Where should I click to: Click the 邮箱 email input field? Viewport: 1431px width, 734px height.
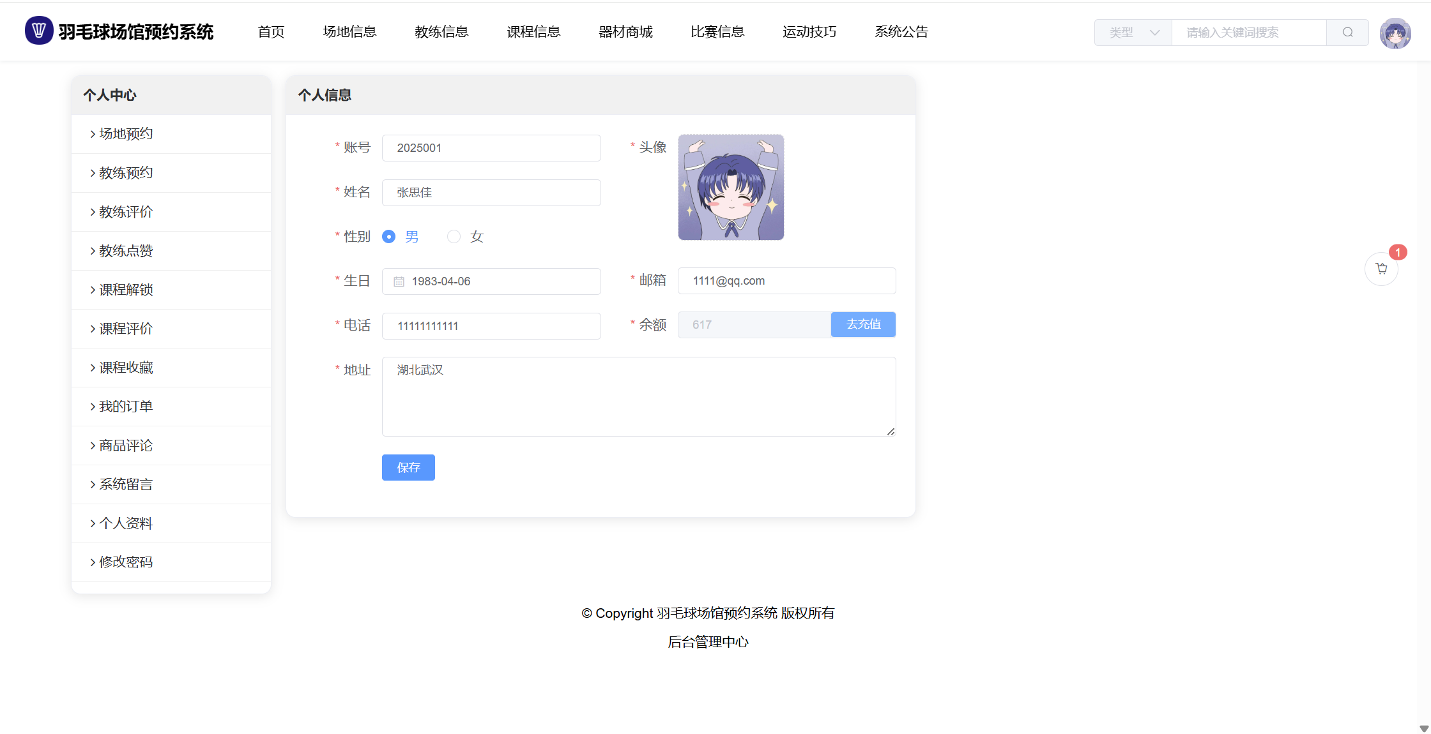point(786,281)
